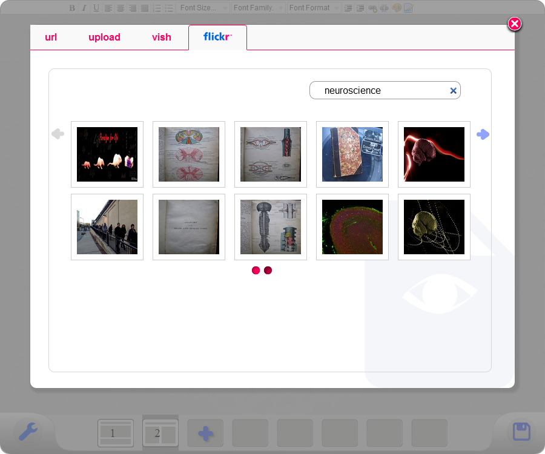Open the wrench settings tool
Image resolution: width=545 pixels, height=454 pixels.
coord(28,432)
